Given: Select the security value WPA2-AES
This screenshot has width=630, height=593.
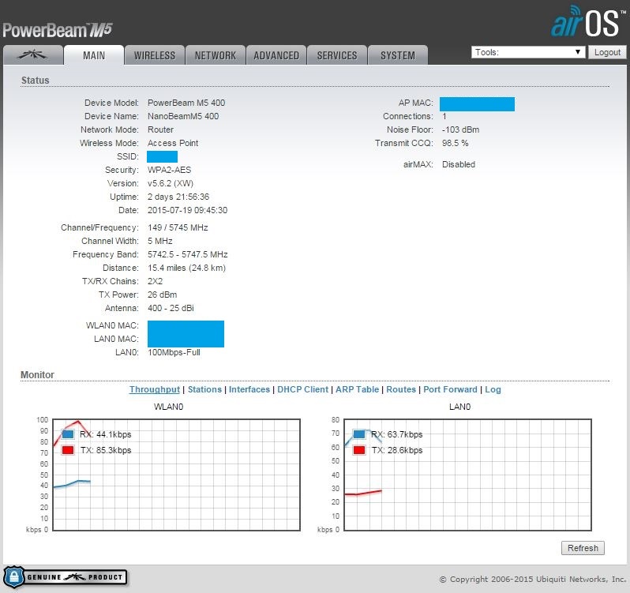Looking at the screenshot, I should [169, 170].
